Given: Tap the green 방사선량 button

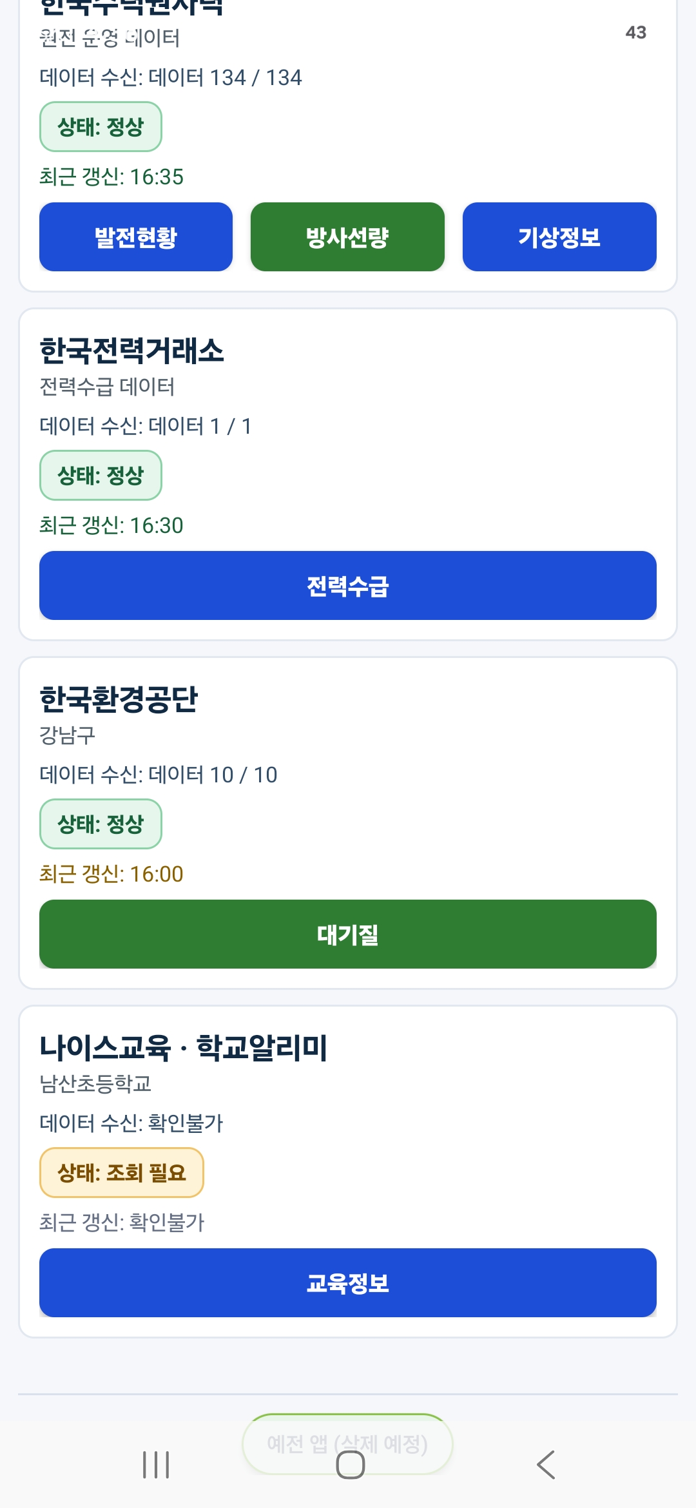Looking at the screenshot, I should click(x=347, y=237).
